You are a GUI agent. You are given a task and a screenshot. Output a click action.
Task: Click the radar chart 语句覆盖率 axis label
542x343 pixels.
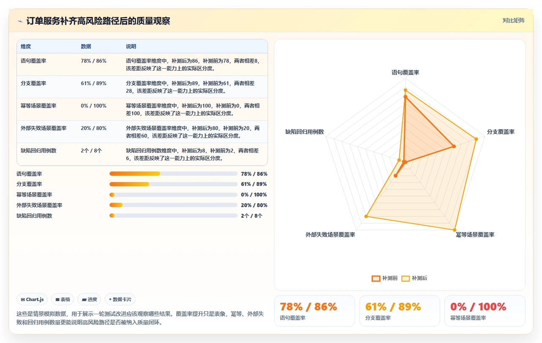(405, 73)
